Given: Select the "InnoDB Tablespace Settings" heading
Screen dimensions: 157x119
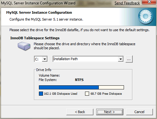Looking at the screenshot, I should coord(35,38).
